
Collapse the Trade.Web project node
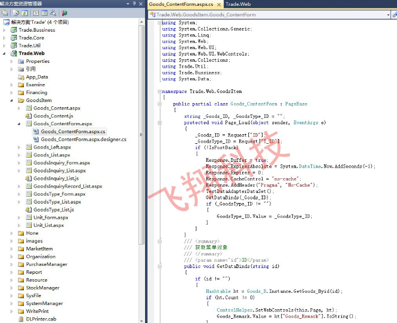tap(4, 53)
